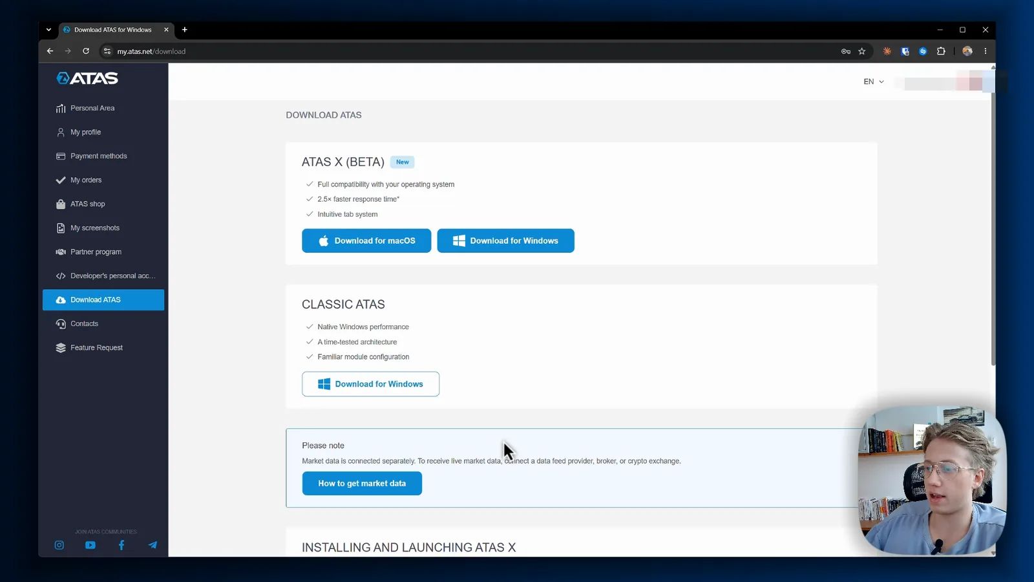Click the blue circular extension icon
Screen dimensions: 1034x582
(923, 51)
